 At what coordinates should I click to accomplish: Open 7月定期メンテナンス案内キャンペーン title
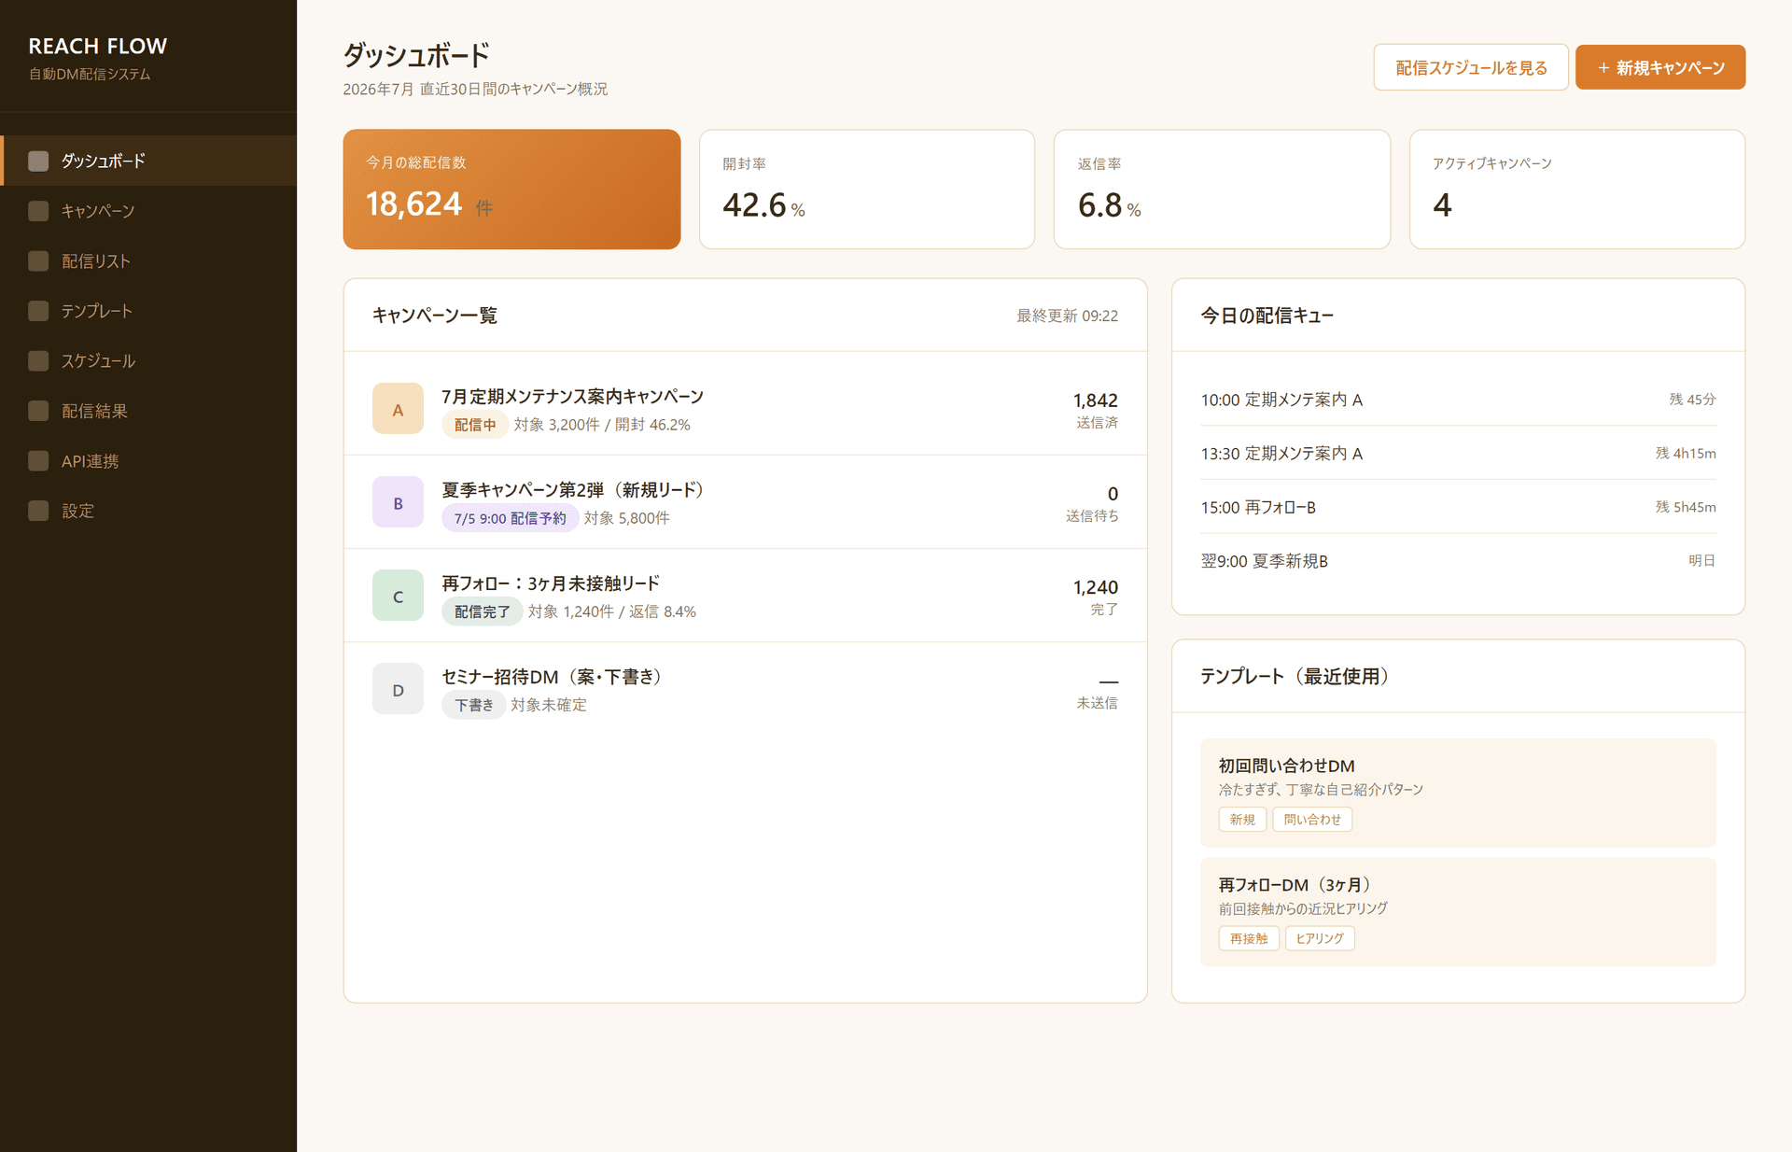[x=573, y=396]
